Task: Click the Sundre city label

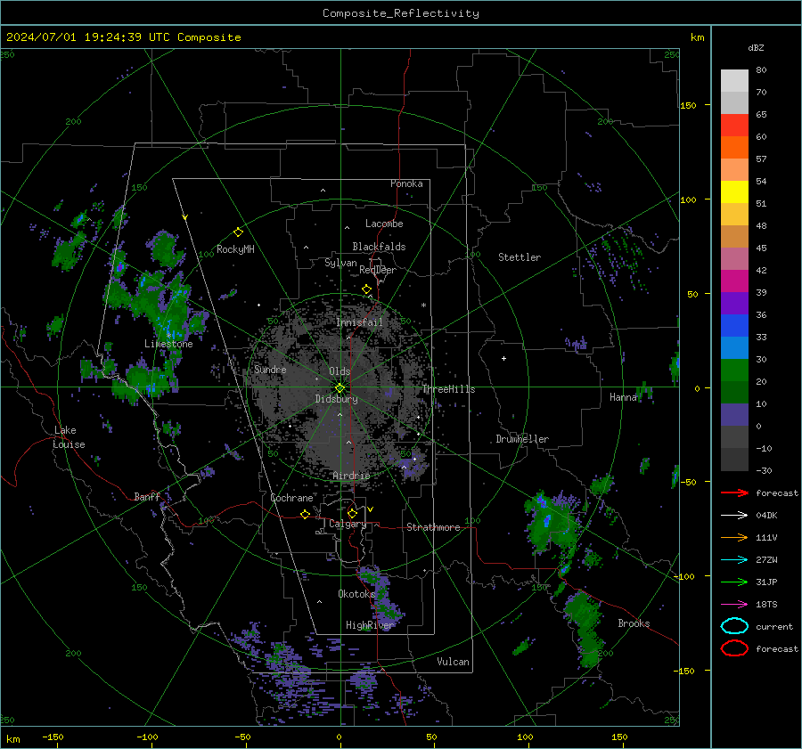Action: pos(270,370)
